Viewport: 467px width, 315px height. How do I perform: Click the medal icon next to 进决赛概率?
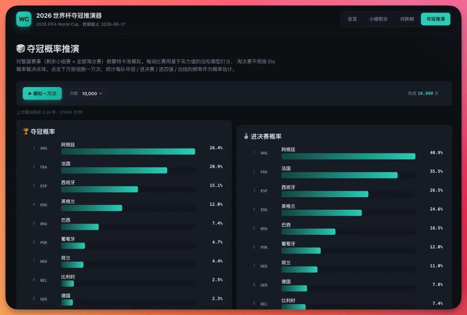[246, 136]
